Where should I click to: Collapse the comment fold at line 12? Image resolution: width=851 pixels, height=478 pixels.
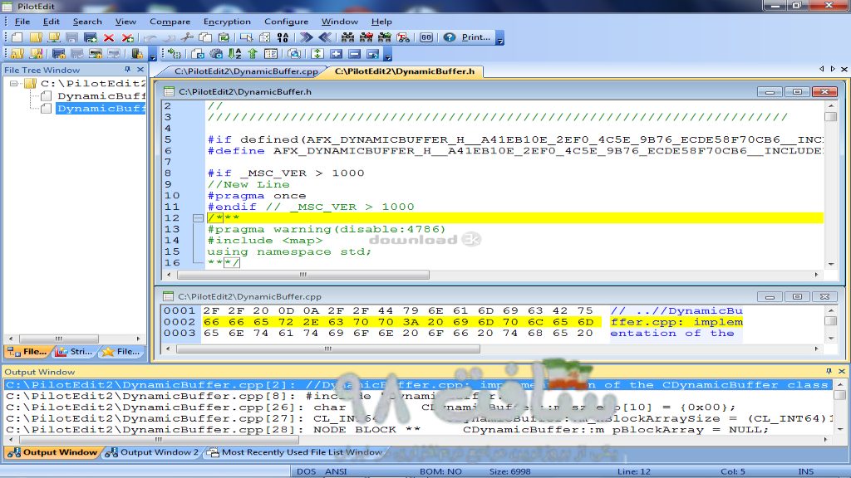[x=198, y=218]
